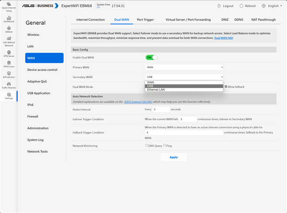Click the General heading
The height and width of the screenshot is (213, 287).
[x=35, y=23]
